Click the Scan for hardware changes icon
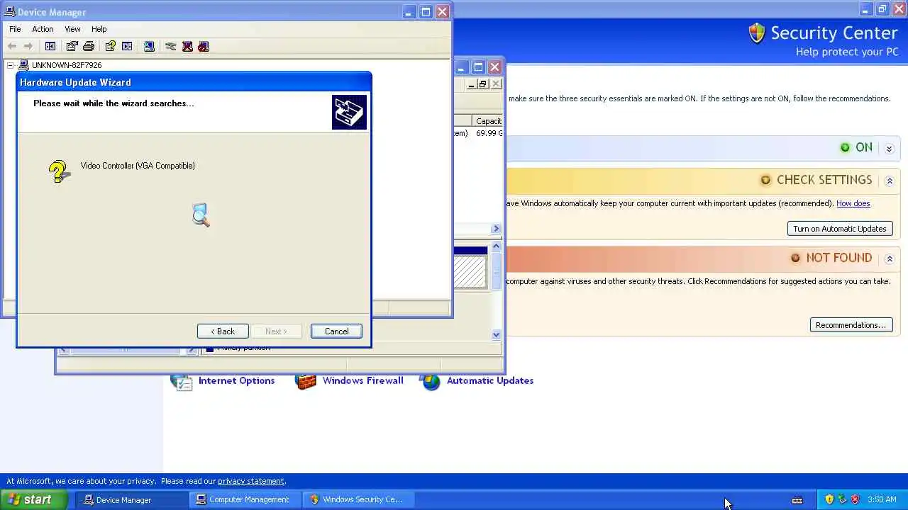This screenshot has height=510, width=908. pos(149,46)
